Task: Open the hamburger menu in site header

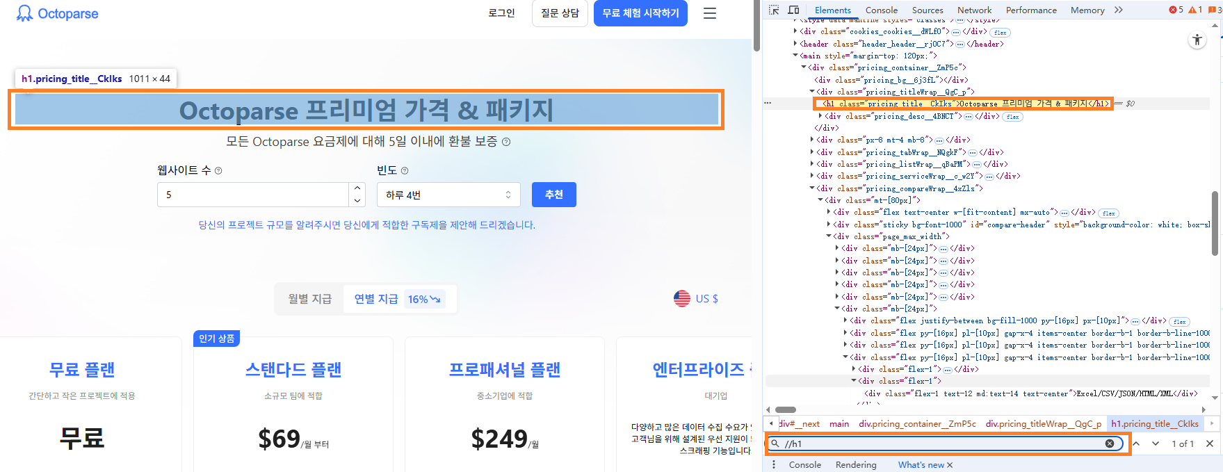Action: pyautogui.click(x=709, y=13)
